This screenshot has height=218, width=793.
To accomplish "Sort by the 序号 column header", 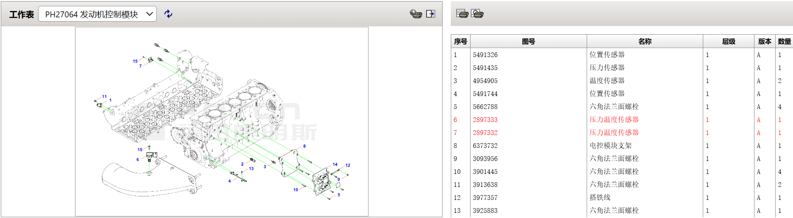I will click(460, 41).
